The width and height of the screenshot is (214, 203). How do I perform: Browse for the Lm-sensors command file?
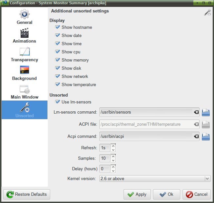pos(206,112)
